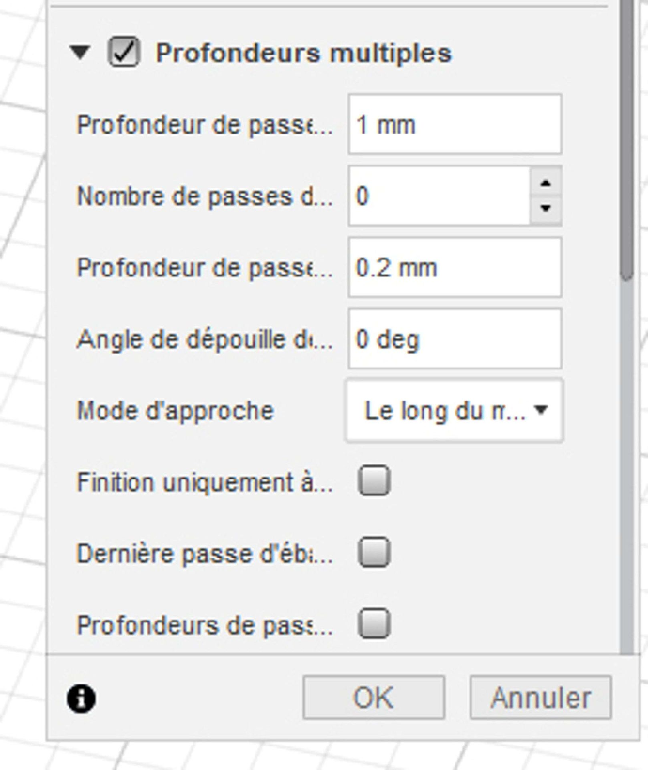Increase Nombre de passes with the up arrow

click(x=546, y=182)
